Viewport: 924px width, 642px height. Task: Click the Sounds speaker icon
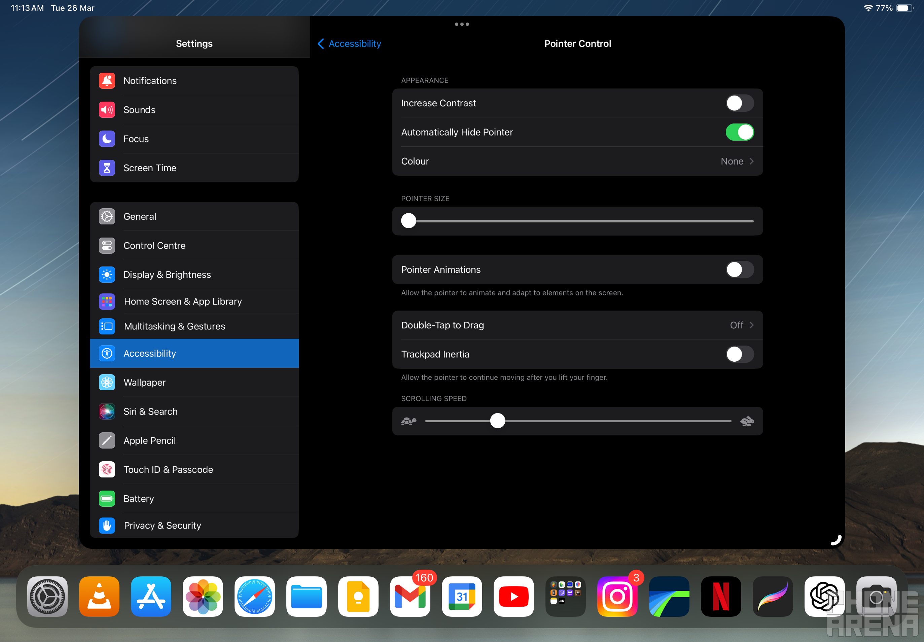tap(107, 110)
